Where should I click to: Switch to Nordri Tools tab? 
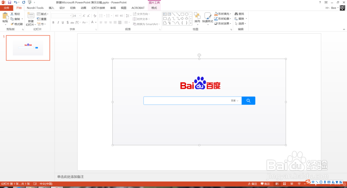click(x=35, y=8)
